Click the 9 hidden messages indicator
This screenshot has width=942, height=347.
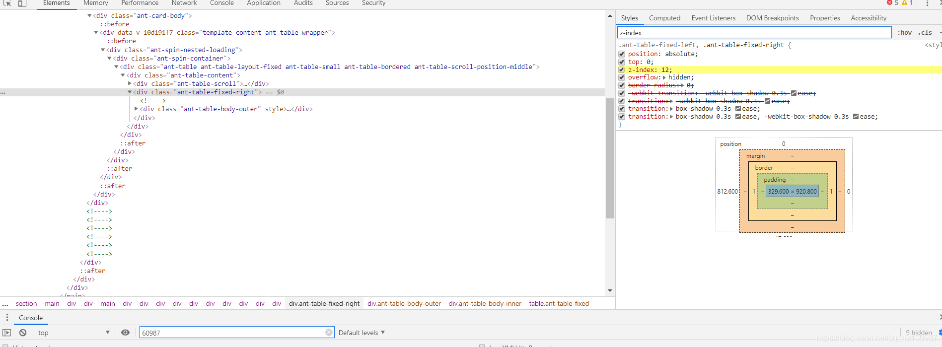(x=919, y=333)
